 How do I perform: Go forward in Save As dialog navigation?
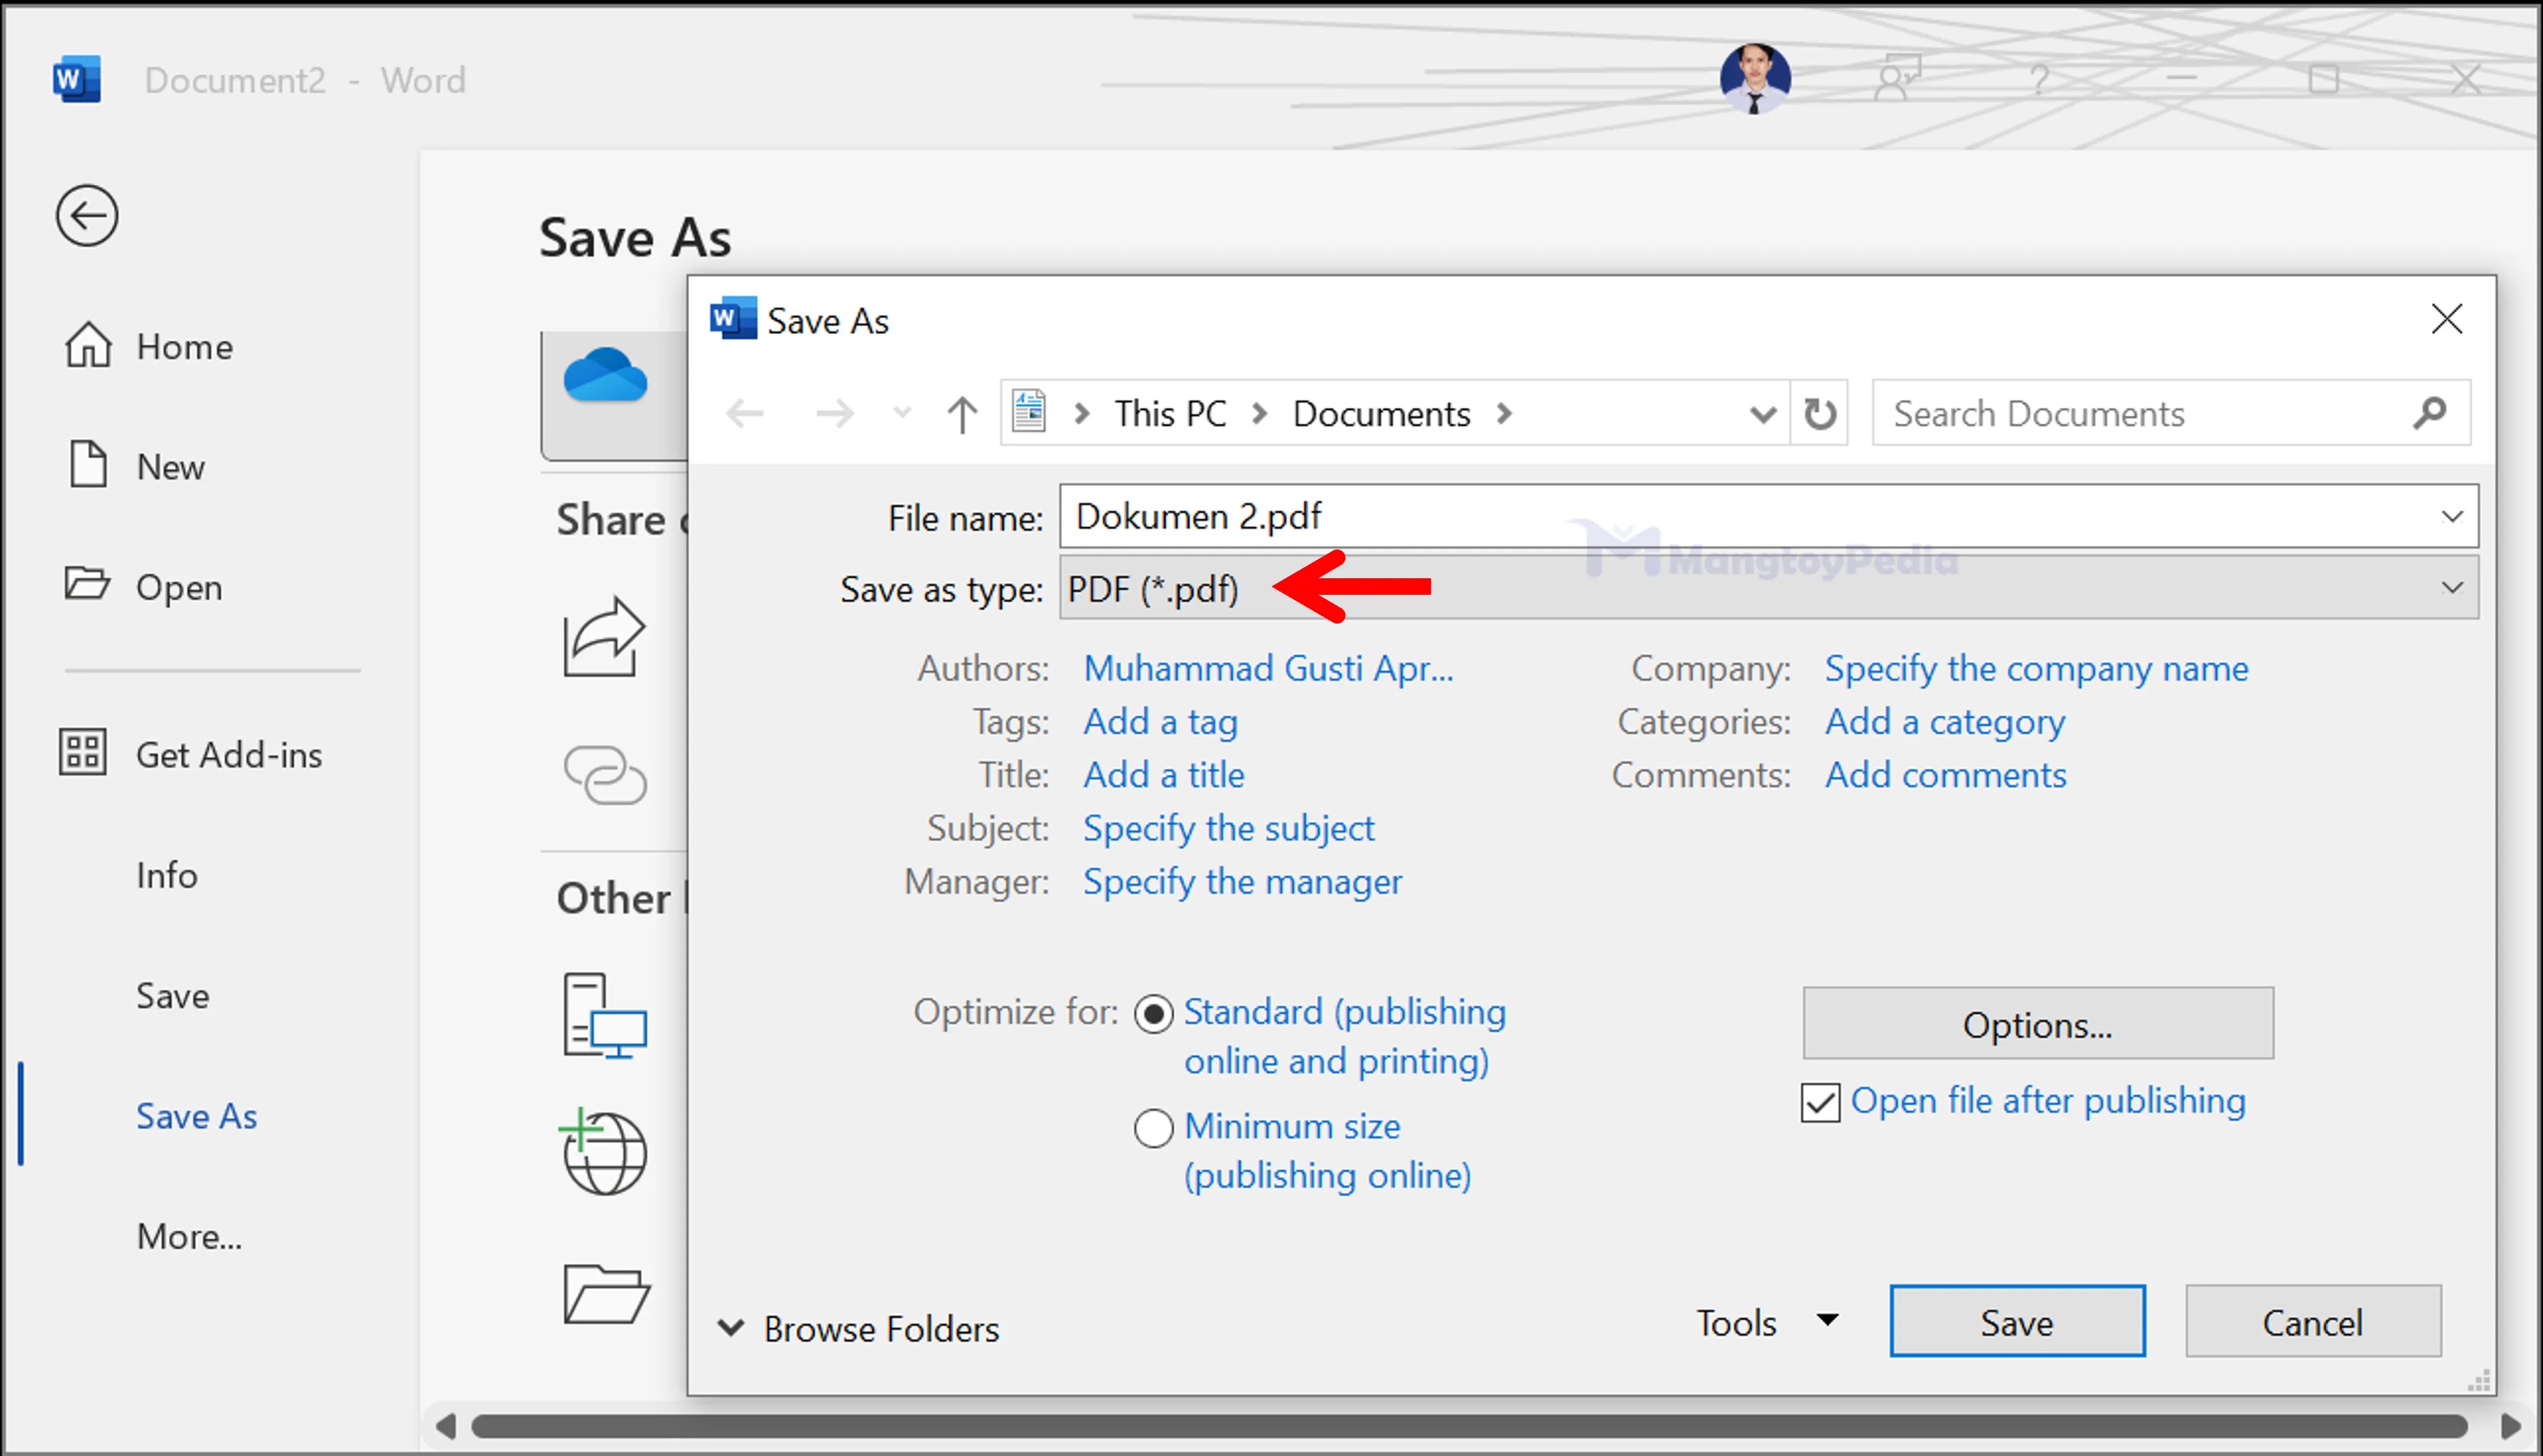[834, 413]
